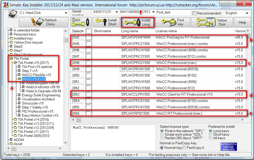Select Step 7 Safety v15 in tree
The image size is (254, 160).
[x=35, y=107]
